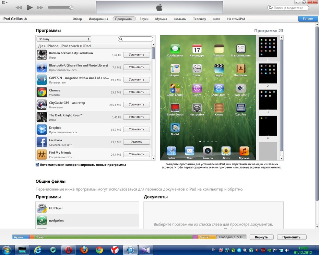Select the Find My Friends app icon

click(42, 154)
